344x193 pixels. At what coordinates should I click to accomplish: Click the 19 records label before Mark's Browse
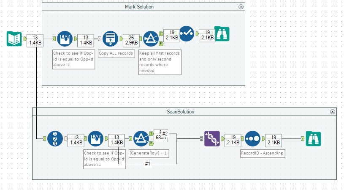coord(207,36)
